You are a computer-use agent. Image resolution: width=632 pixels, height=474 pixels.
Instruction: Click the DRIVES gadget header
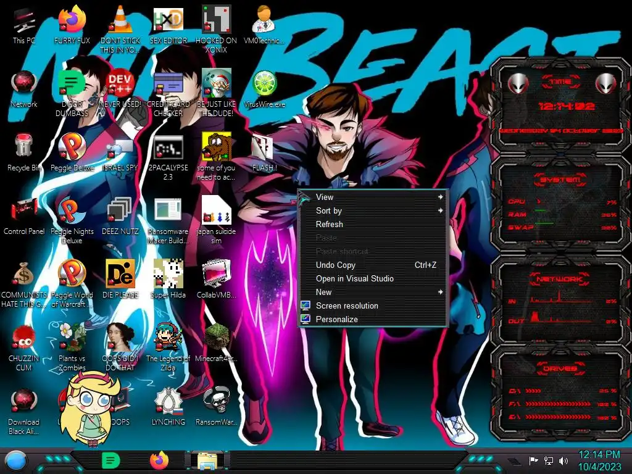[559, 368]
